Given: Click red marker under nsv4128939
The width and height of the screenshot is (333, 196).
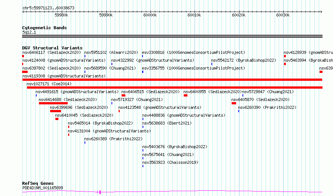Looking at the screenshot, I should (x=285, y=56).
